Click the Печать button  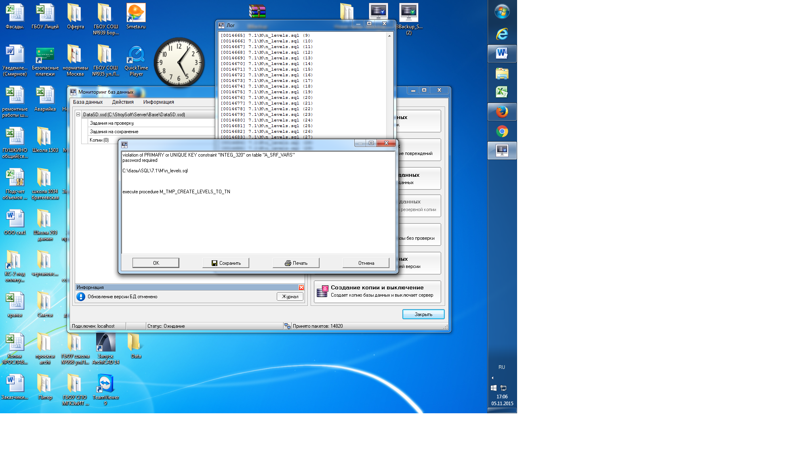tap(296, 263)
